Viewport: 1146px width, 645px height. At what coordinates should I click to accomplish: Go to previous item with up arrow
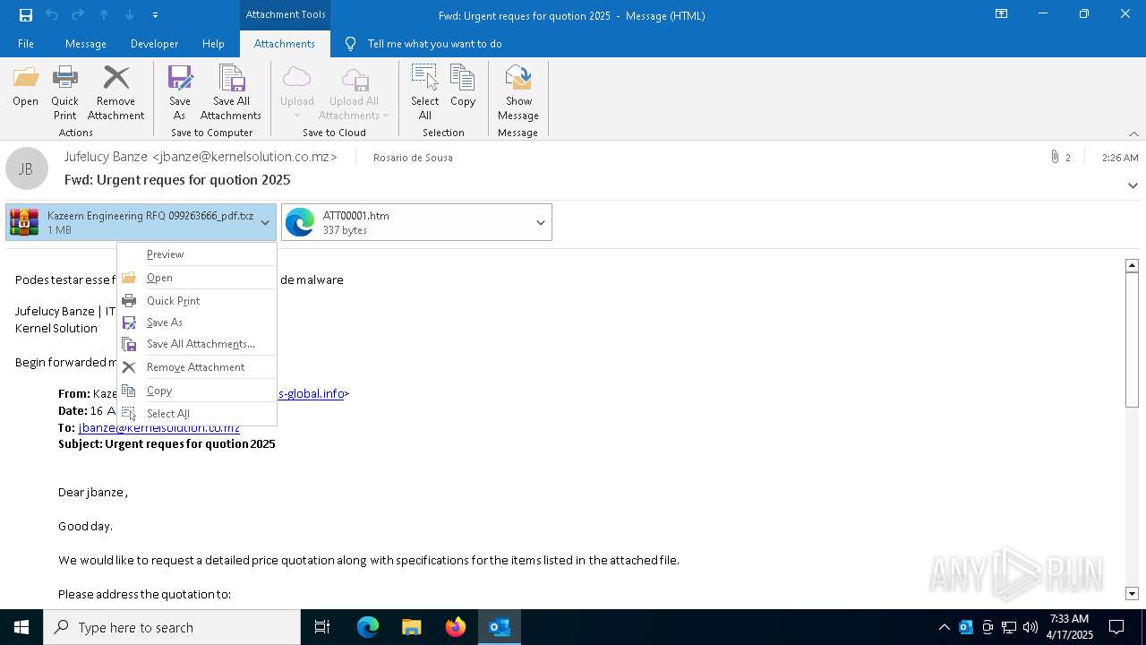point(104,15)
